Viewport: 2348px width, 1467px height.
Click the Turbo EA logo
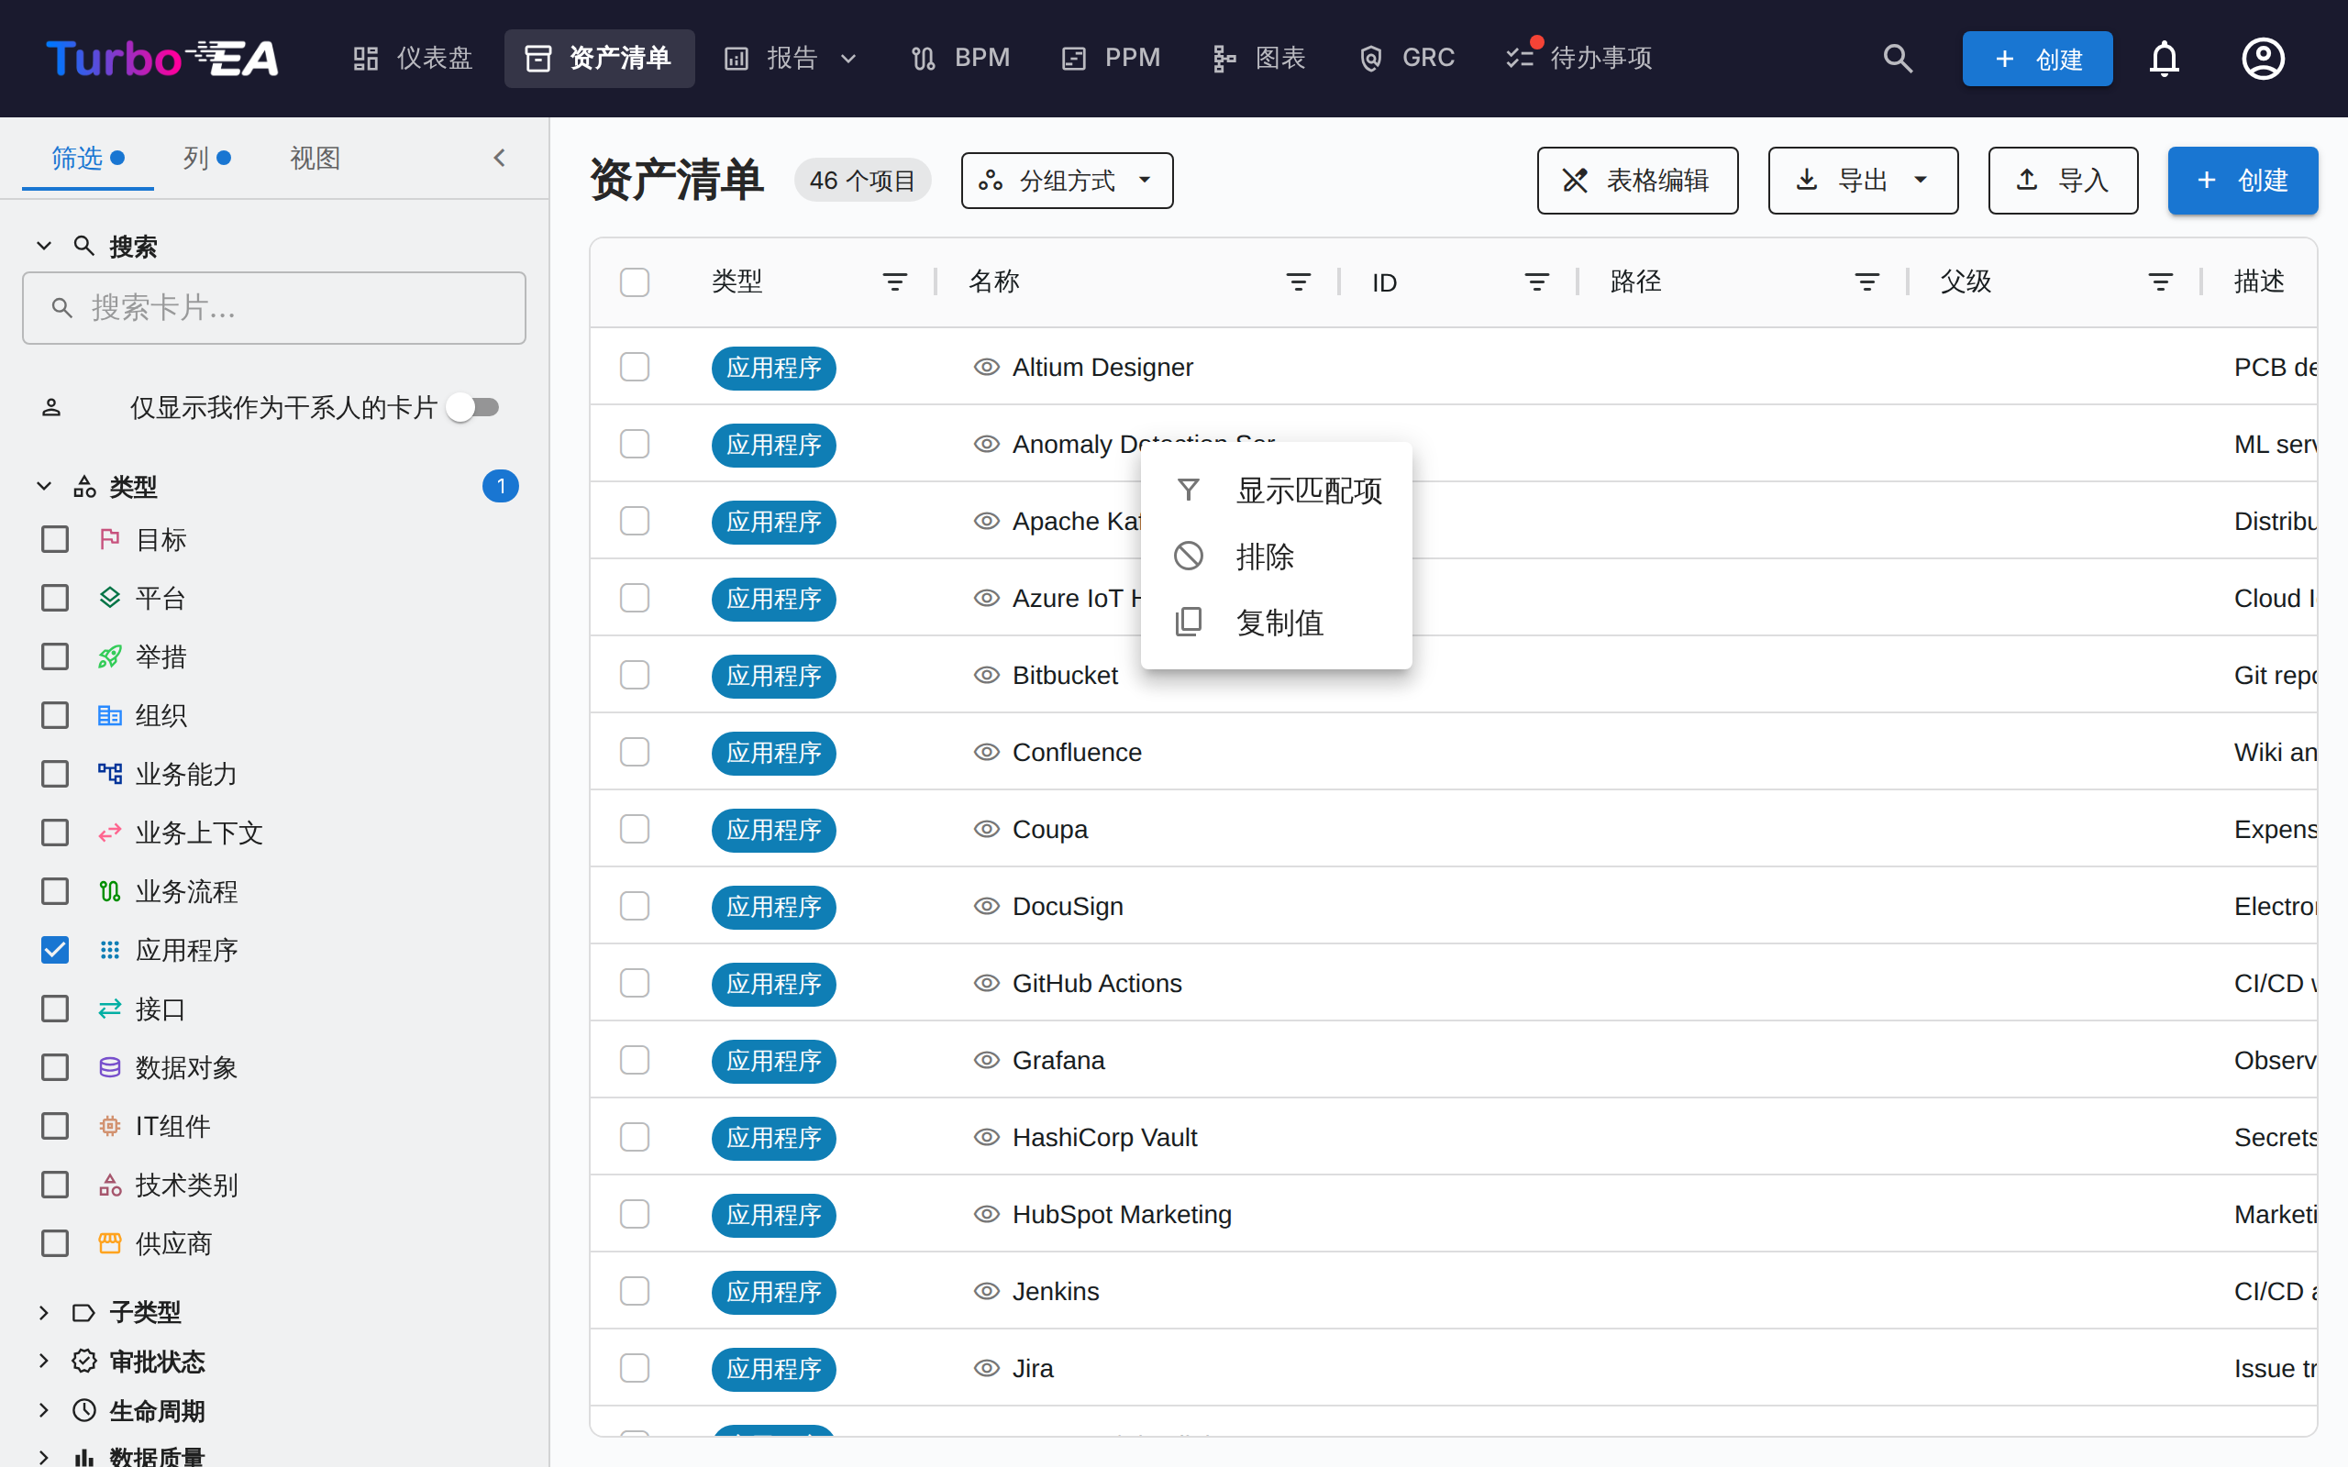tap(162, 58)
